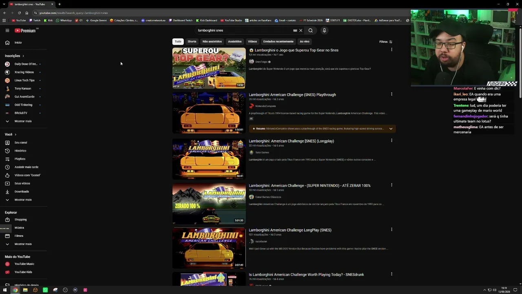
Task: Visit the Canal Games Clássicos channel
Action: point(268,197)
